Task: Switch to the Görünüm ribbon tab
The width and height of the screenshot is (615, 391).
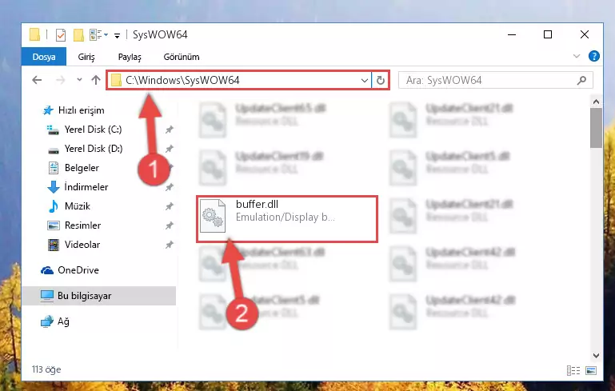Action: [182, 57]
